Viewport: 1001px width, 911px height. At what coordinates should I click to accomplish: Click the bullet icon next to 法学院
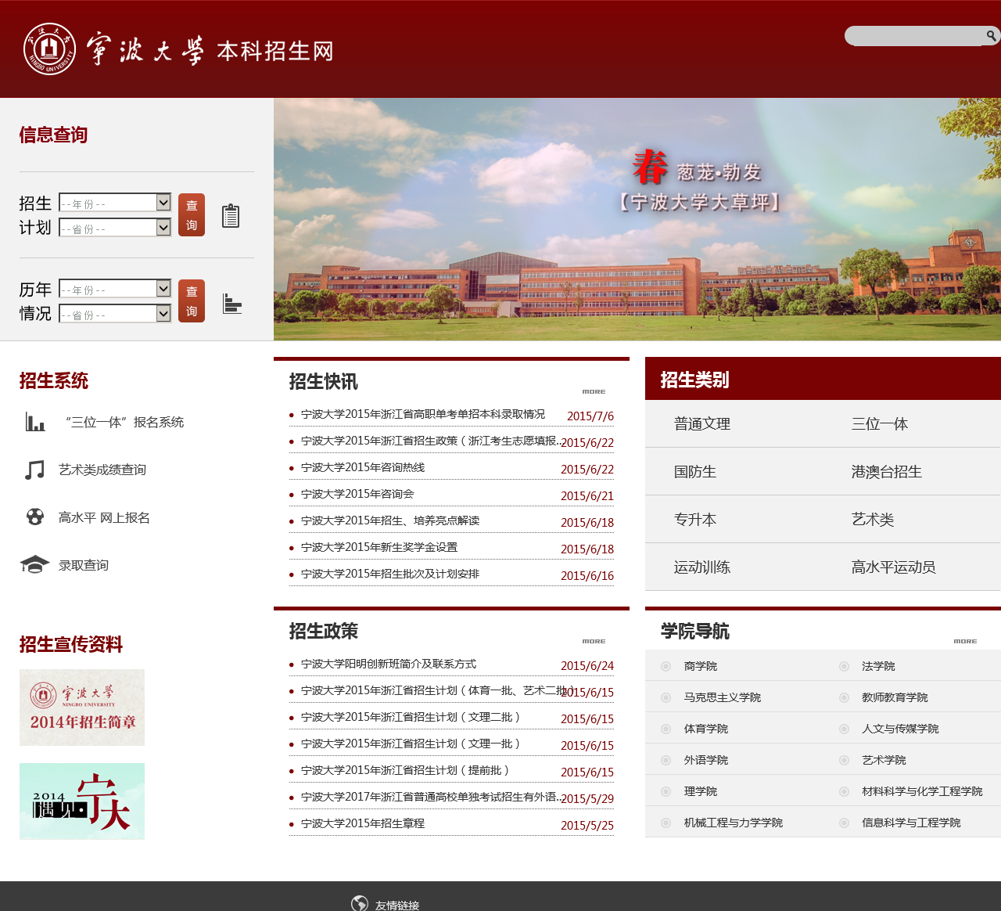pyautogui.click(x=844, y=666)
